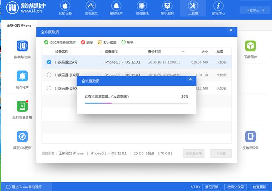The height and width of the screenshot is (191, 272).
Task: Click the 26% progress value
Action: (x=185, y=96)
